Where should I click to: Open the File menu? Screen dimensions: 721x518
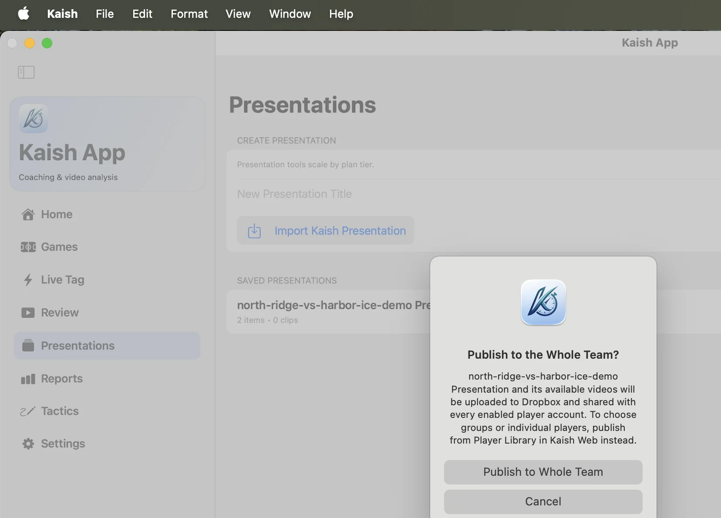click(x=105, y=14)
